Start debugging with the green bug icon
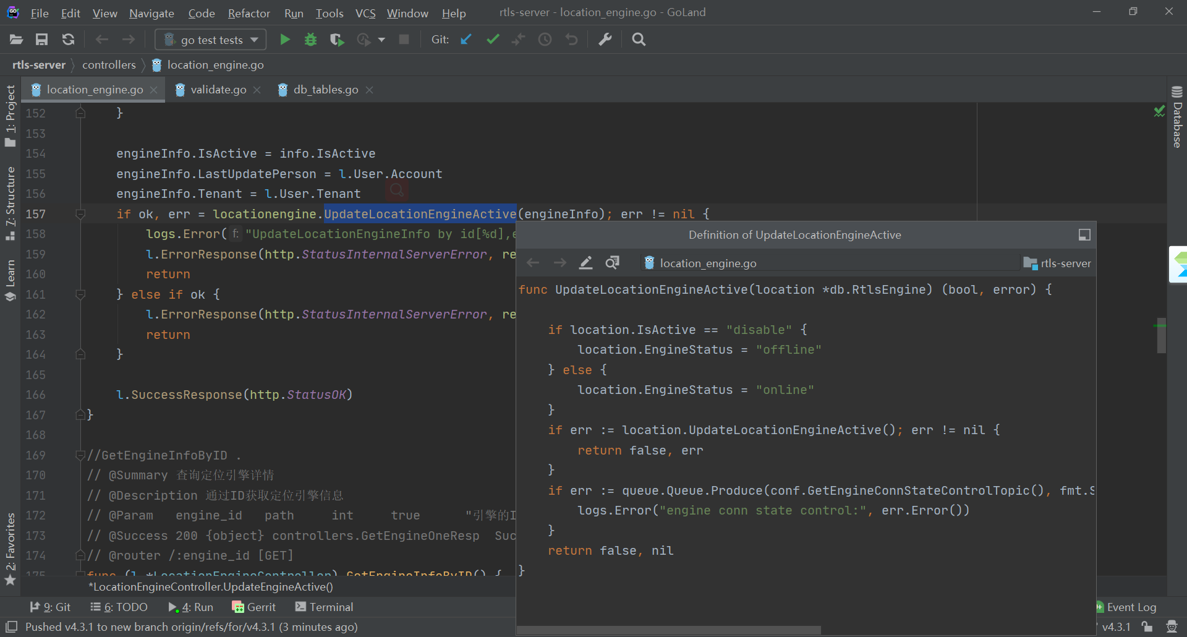The image size is (1187, 637). (x=310, y=40)
